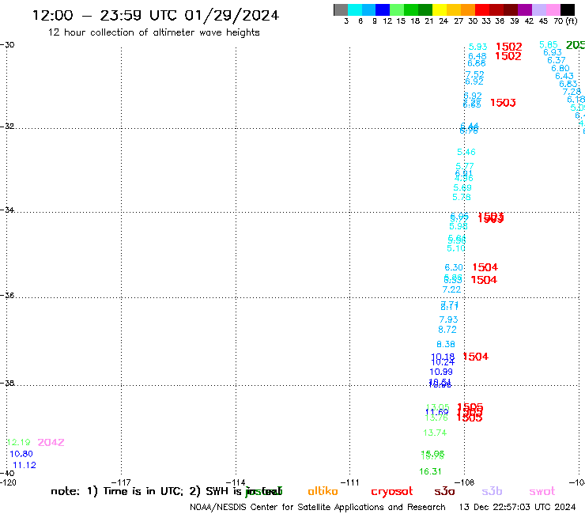
Task: Select the dark blue swatch in the color scale
Action: (x=383, y=9)
